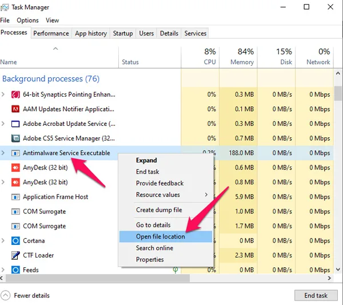Switch to the Details tab
343x305 pixels.
[169, 33]
